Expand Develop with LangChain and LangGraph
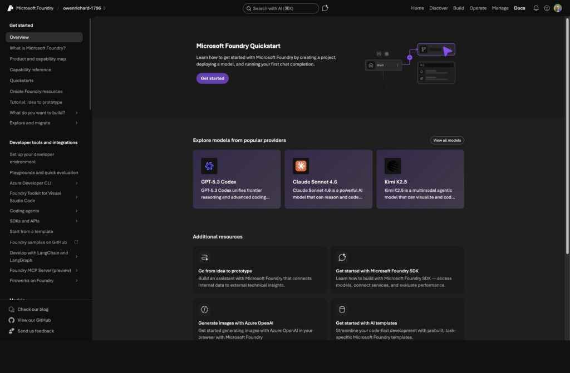This screenshot has height=373, width=570. pyautogui.click(x=76, y=257)
